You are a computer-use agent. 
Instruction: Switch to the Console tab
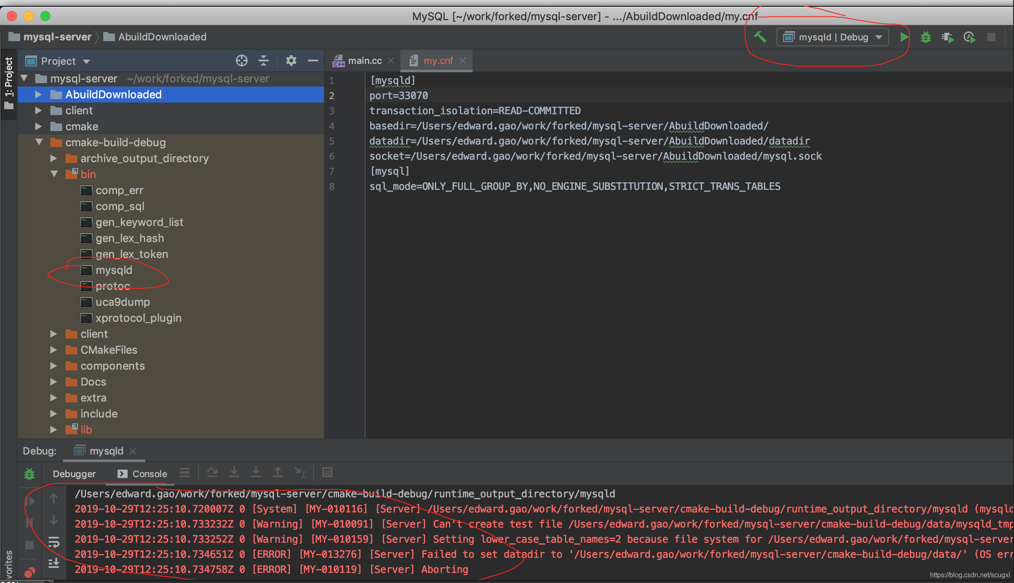pyautogui.click(x=142, y=474)
